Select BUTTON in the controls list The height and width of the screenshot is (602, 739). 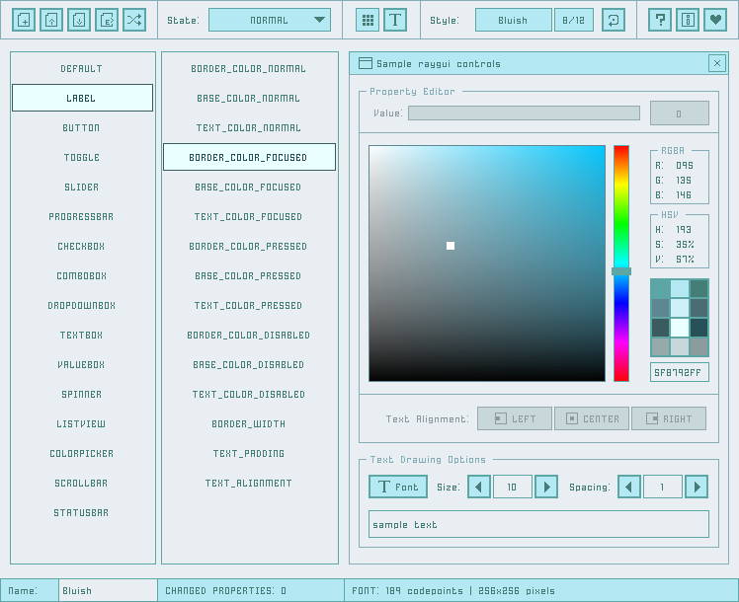(x=82, y=128)
